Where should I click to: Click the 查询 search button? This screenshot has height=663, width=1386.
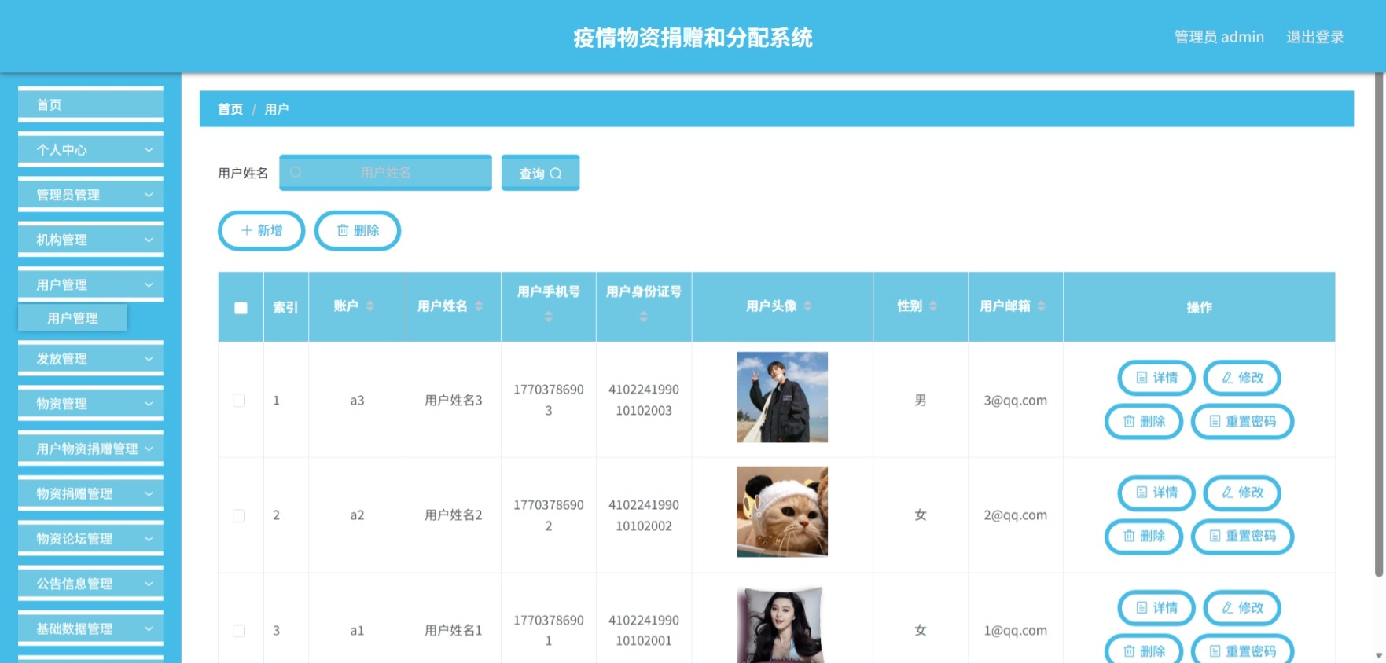coord(540,173)
